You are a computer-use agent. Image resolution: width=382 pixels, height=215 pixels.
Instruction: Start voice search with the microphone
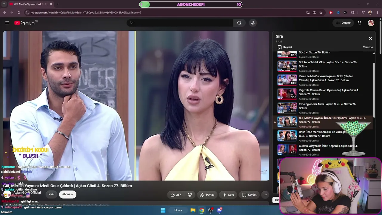[253, 23]
